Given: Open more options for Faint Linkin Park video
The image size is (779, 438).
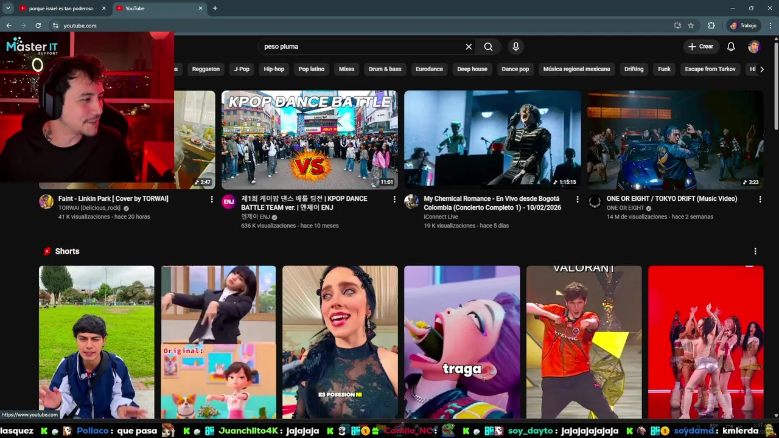Looking at the screenshot, I should (212, 200).
